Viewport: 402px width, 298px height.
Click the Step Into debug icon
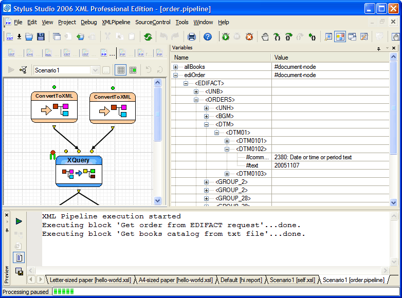tap(277, 37)
